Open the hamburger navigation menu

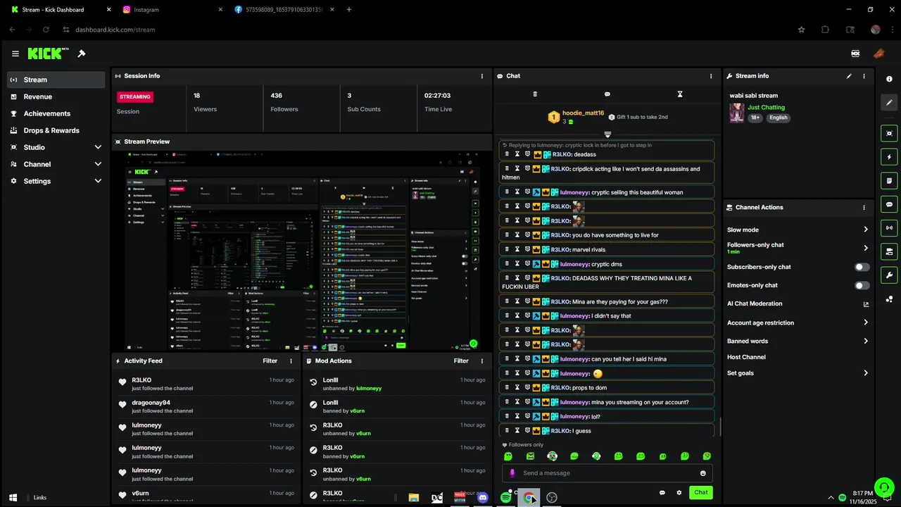coord(15,54)
